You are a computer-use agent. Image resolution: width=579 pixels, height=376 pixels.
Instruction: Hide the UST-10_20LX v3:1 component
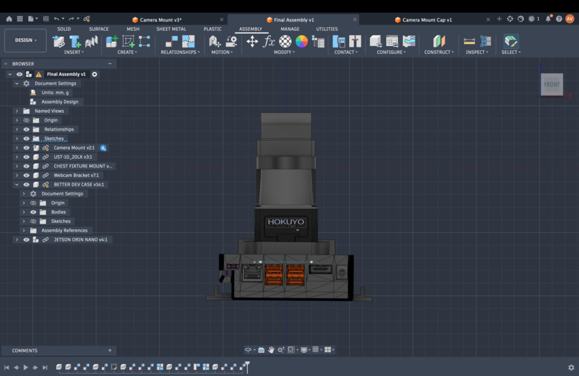(26, 157)
